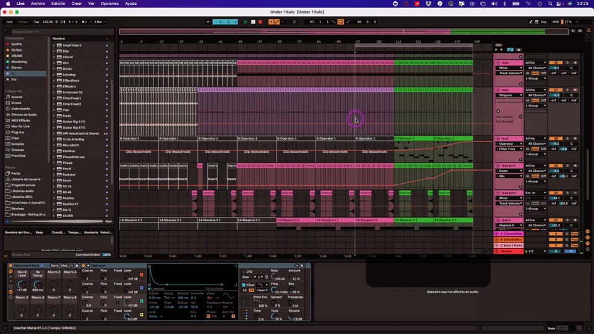Open the Crear menu
Screen dimensions: 594x334
[77, 4]
